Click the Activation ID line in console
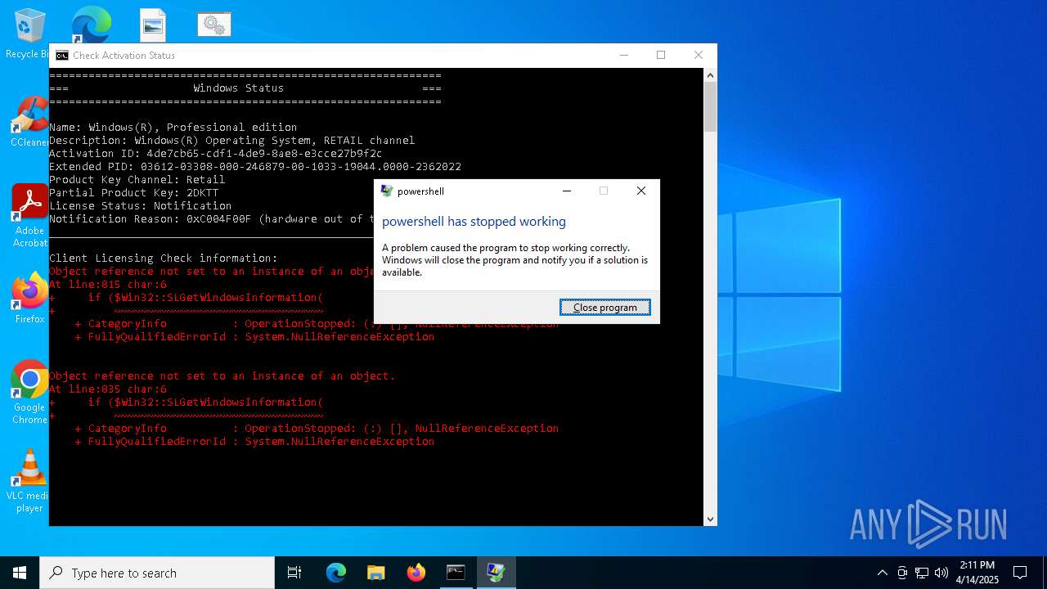 click(216, 154)
